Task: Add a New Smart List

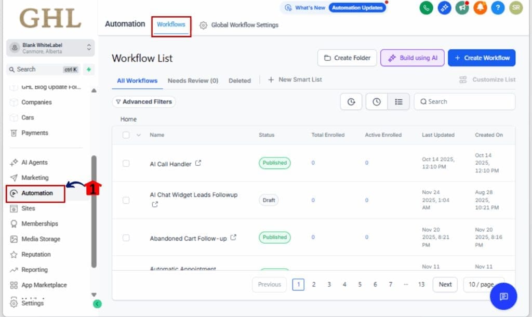Action: pyautogui.click(x=295, y=80)
